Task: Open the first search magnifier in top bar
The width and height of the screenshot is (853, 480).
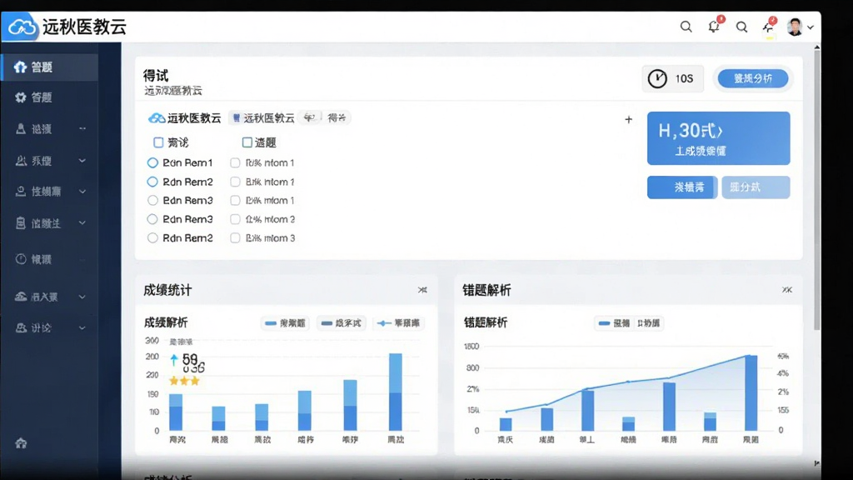Action: [686, 27]
